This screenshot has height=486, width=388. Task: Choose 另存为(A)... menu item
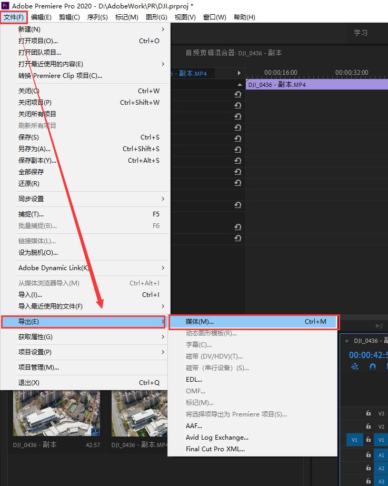(x=85, y=149)
